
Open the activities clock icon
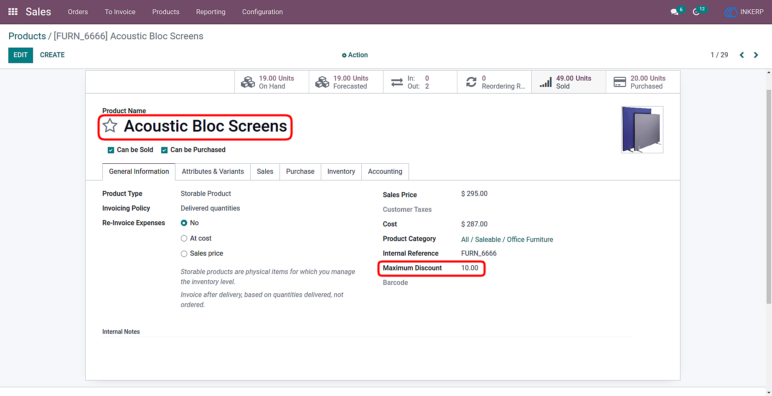(696, 12)
